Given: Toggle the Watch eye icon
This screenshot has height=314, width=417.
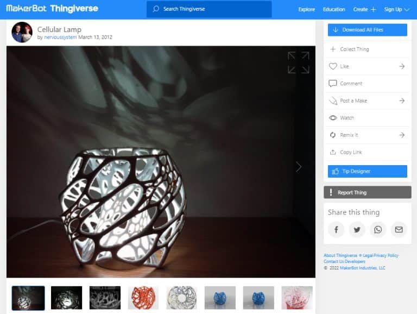Looking at the screenshot, I should [x=333, y=118].
